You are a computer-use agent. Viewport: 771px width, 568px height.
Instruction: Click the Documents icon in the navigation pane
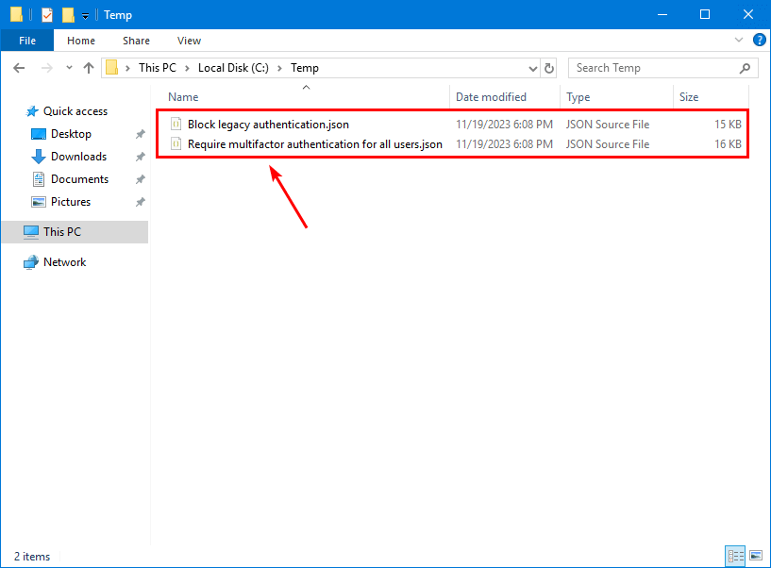click(39, 179)
